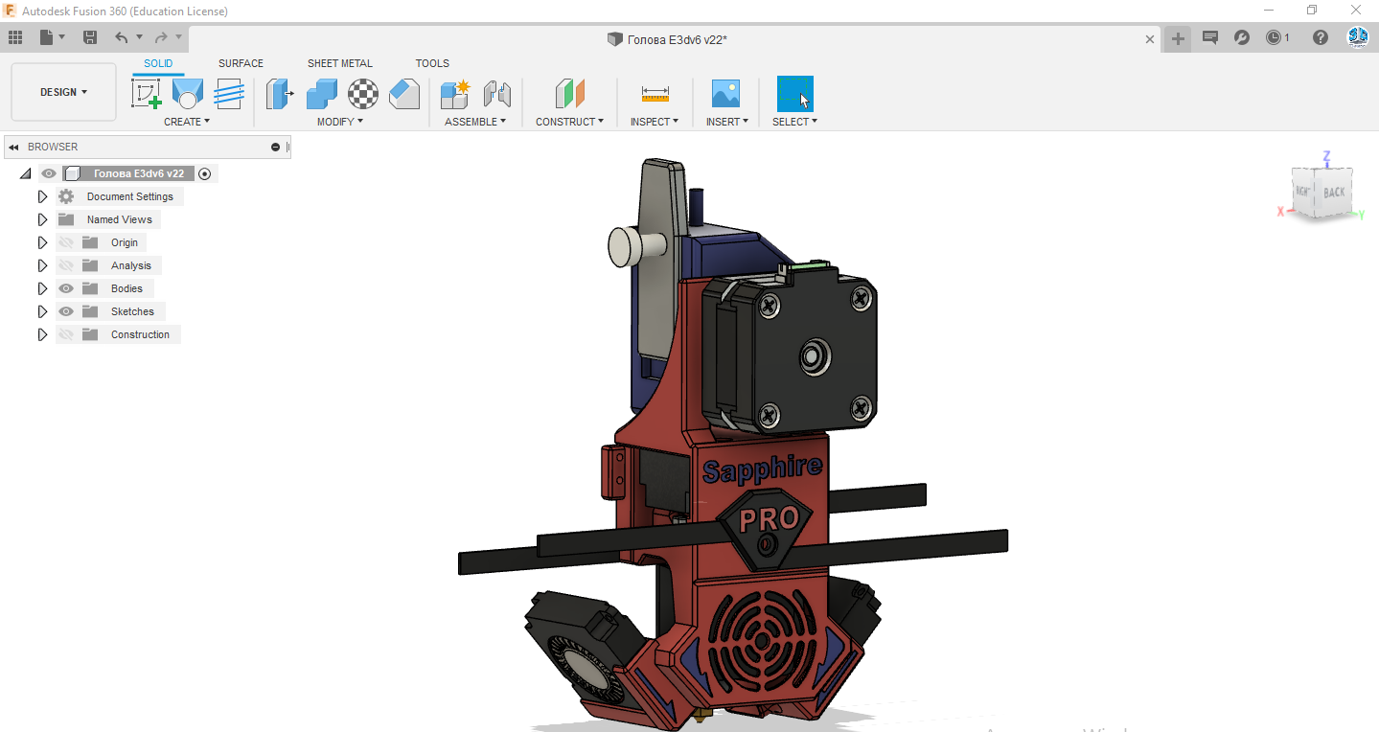Open the DESIGN workspace dropdown

[x=63, y=92]
